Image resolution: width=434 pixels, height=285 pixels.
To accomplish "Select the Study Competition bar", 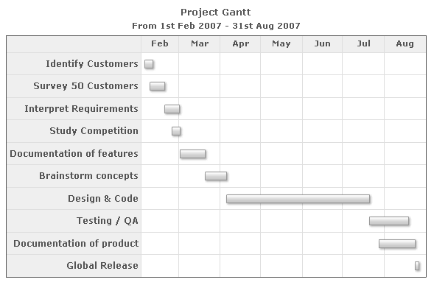I will click(x=176, y=131).
